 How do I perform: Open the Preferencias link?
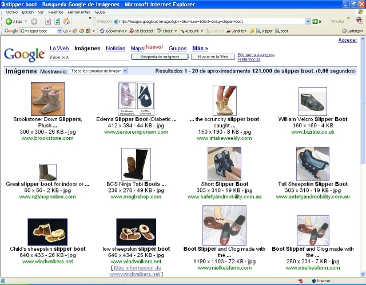(249, 59)
